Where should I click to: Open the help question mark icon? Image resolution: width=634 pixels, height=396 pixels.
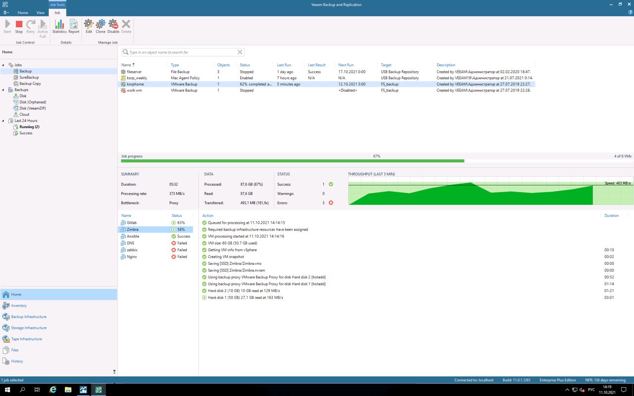(x=630, y=12)
